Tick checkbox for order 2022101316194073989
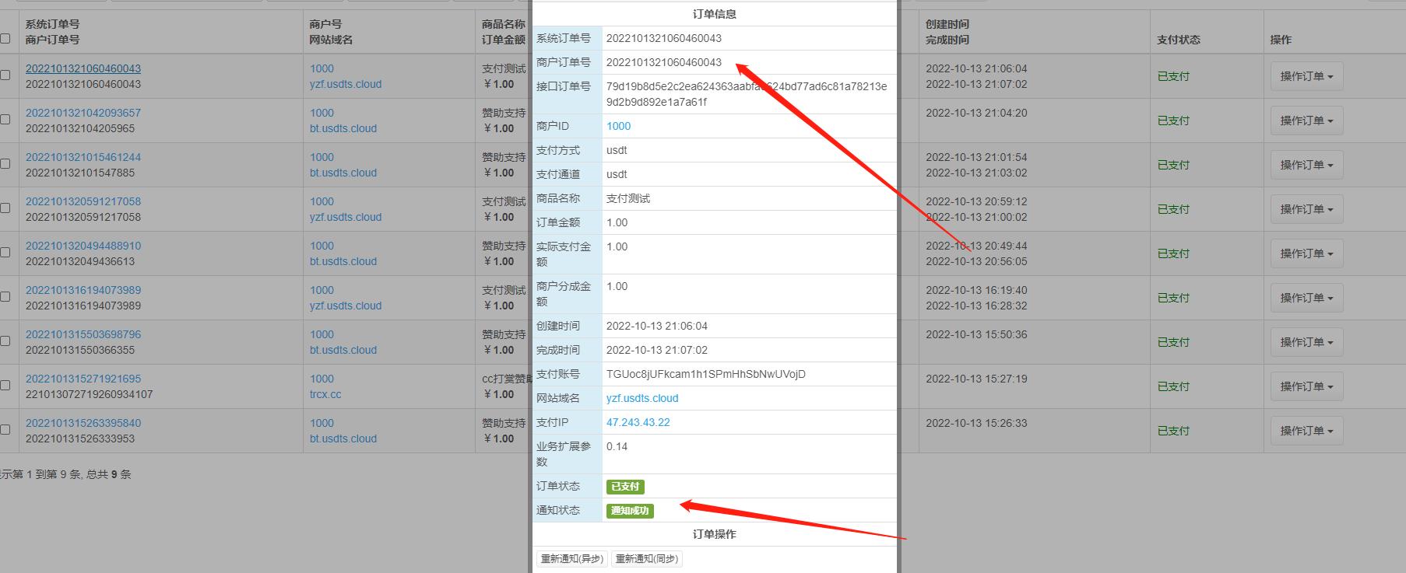This screenshot has height=573, width=1406. (x=5, y=297)
